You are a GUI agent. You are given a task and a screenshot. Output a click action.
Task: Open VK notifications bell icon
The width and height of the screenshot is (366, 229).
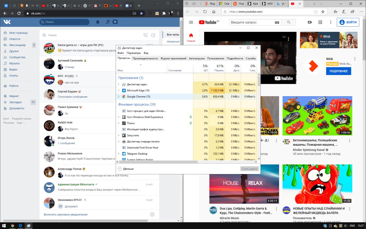(98, 22)
